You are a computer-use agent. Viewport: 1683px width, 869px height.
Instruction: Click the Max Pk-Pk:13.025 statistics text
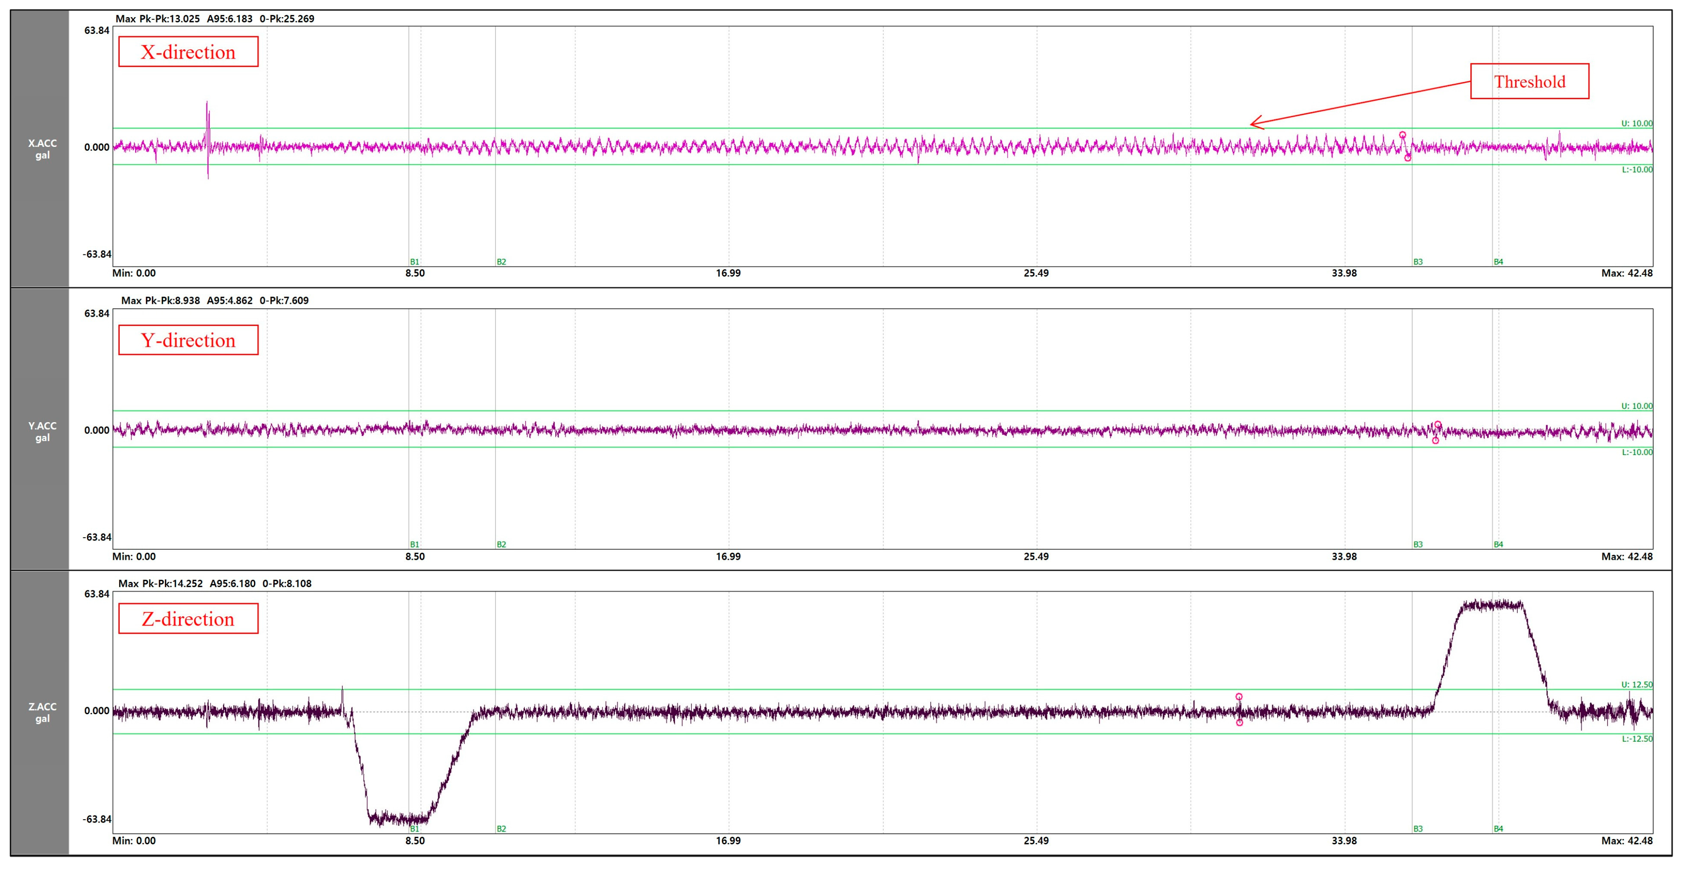coord(157,18)
